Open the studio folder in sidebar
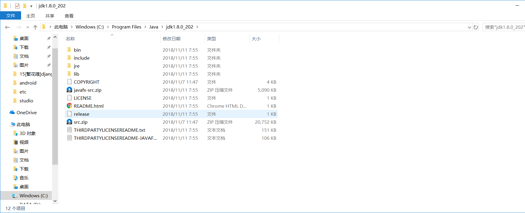Viewport: 525px width, 213px height. click(26, 101)
